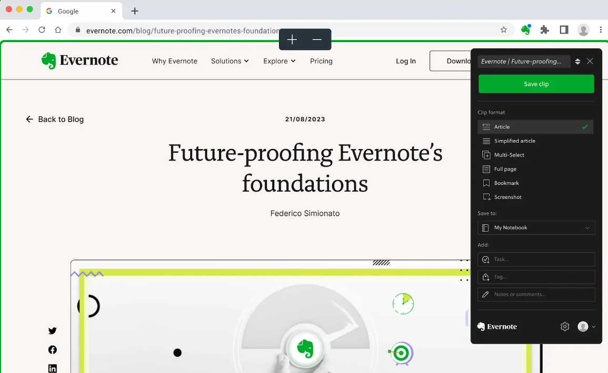Viewport: 608px width, 373px height.
Task: Select the Simplified article clip format
Action: tap(515, 141)
